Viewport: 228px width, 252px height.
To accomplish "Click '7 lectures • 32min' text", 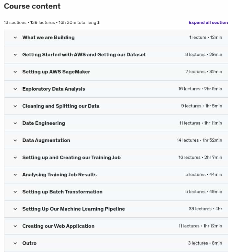I will pyautogui.click(x=204, y=71).
